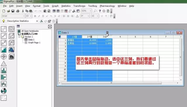The image size is (187, 107).
Task: Open the Graph menu
Action: [x=55, y=6]
